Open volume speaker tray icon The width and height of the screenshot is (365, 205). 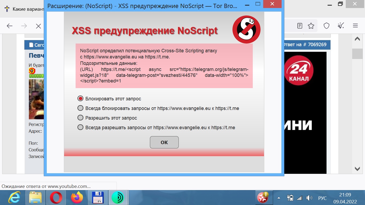[309, 198]
